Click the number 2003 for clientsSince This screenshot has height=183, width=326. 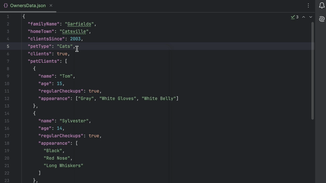point(75,39)
